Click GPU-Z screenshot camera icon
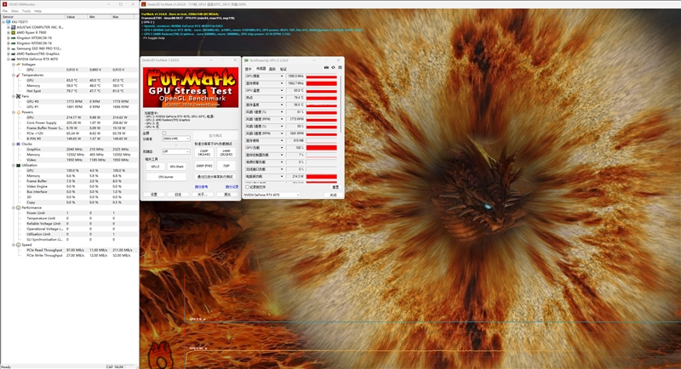681x369 pixels. [x=326, y=68]
